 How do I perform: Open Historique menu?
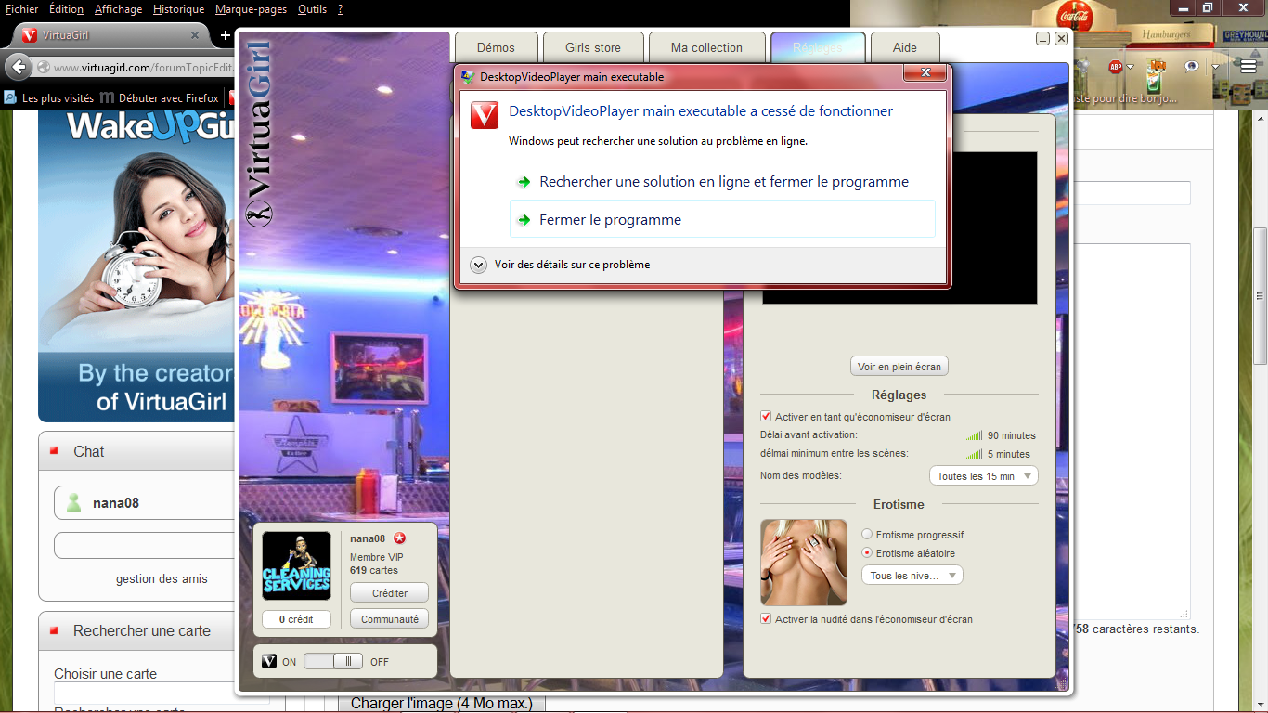[x=178, y=9]
